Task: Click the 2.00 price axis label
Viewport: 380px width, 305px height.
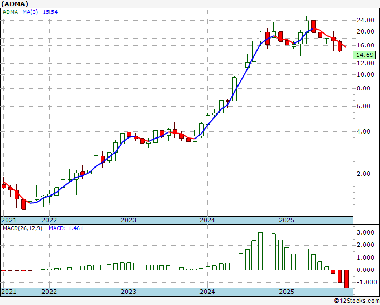Action: (365, 174)
